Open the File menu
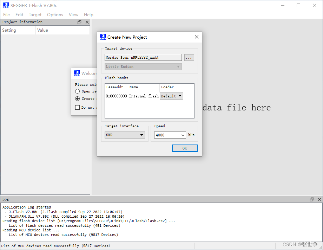Image resolution: width=323 pixels, height=250 pixels. [x=6, y=15]
